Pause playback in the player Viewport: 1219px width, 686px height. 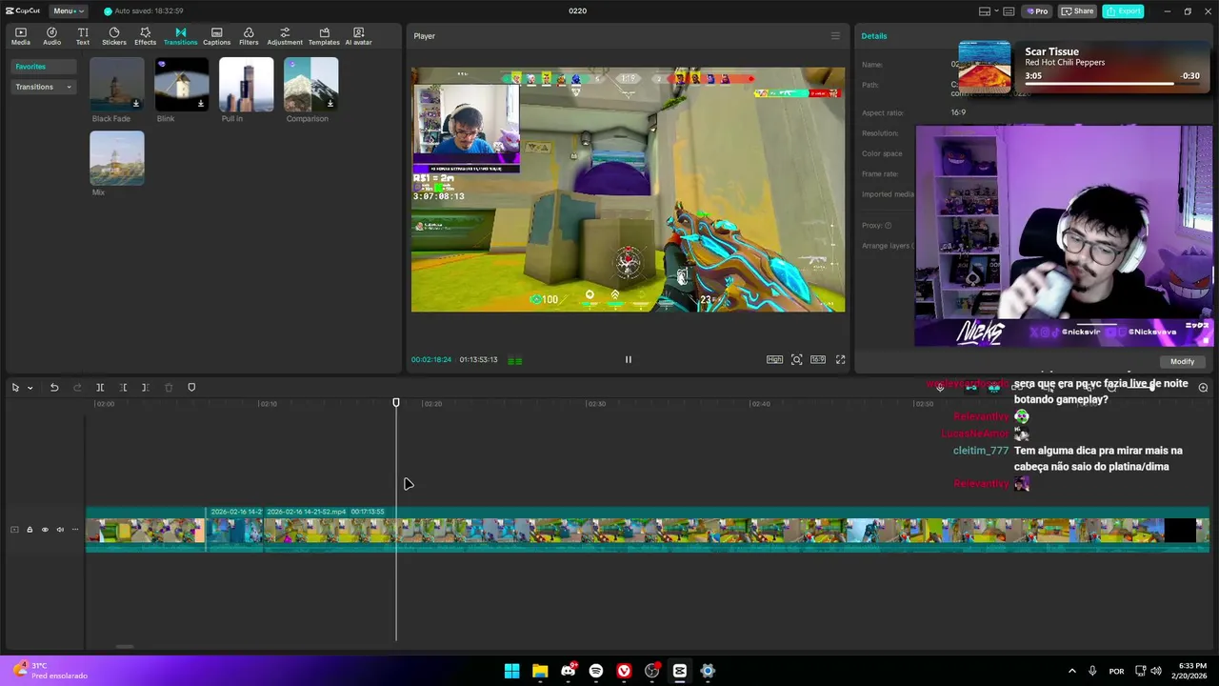[628, 359]
